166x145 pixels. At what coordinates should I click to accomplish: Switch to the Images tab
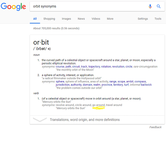point(66,19)
